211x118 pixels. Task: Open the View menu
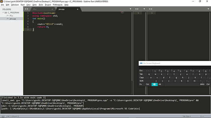[28, 5]
